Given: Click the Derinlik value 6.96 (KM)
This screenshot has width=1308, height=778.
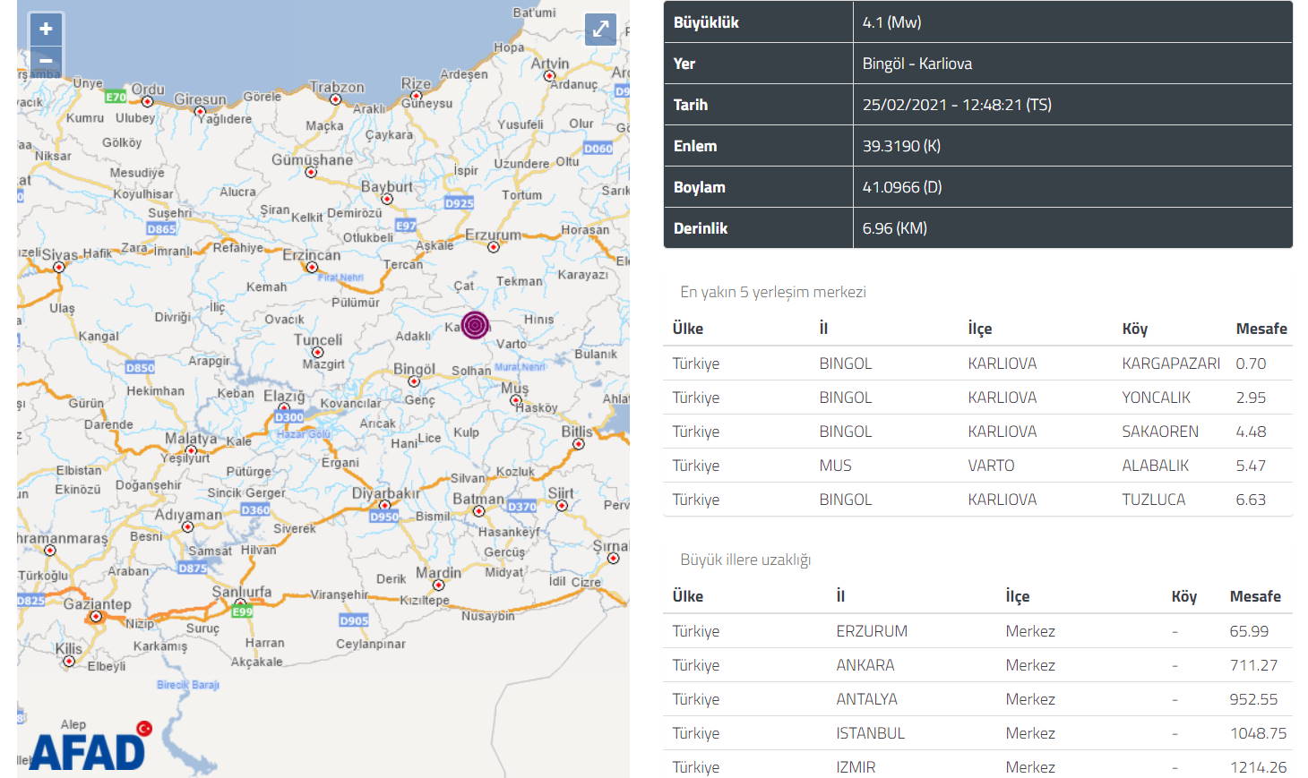Looking at the screenshot, I should [894, 228].
